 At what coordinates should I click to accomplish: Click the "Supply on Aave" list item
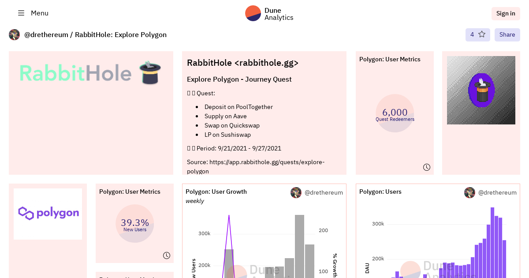(226, 116)
